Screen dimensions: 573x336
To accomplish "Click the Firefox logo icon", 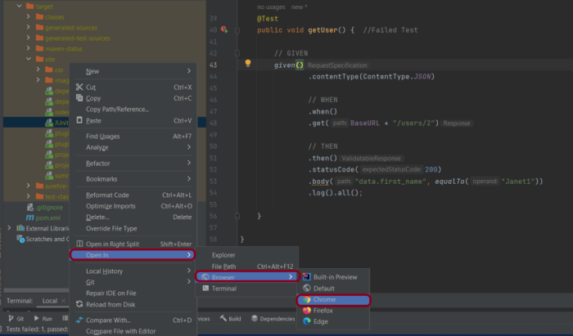I will [307, 311].
